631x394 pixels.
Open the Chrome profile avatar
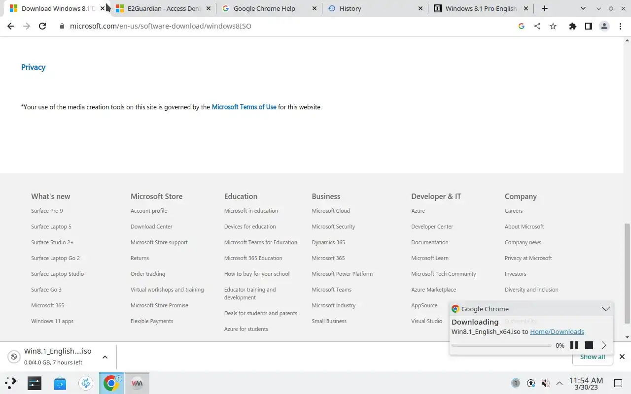click(604, 26)
